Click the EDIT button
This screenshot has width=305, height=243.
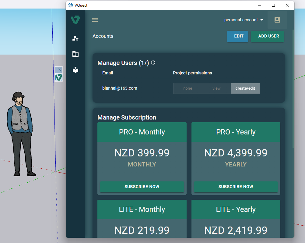click(239, 36)
